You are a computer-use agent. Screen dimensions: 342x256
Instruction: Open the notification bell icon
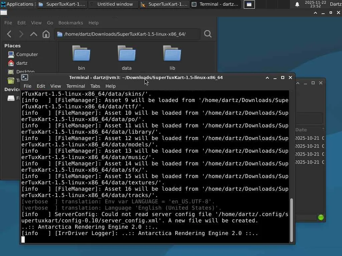pyautogui.click(x=297, y=4)
